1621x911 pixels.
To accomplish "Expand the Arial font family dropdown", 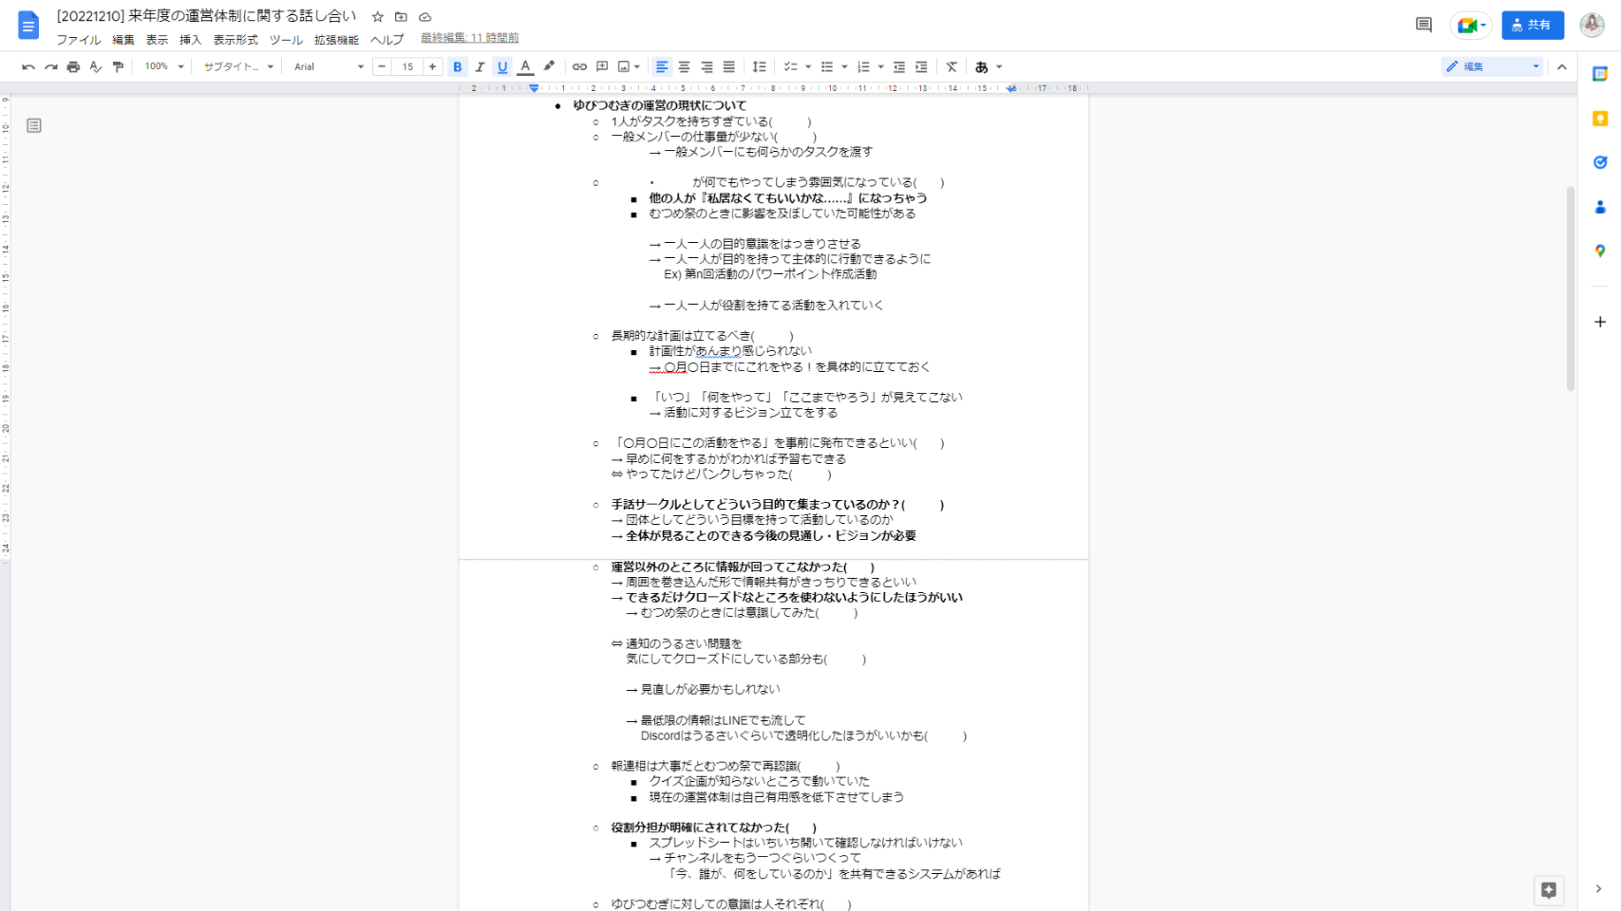I will (329, 67).
